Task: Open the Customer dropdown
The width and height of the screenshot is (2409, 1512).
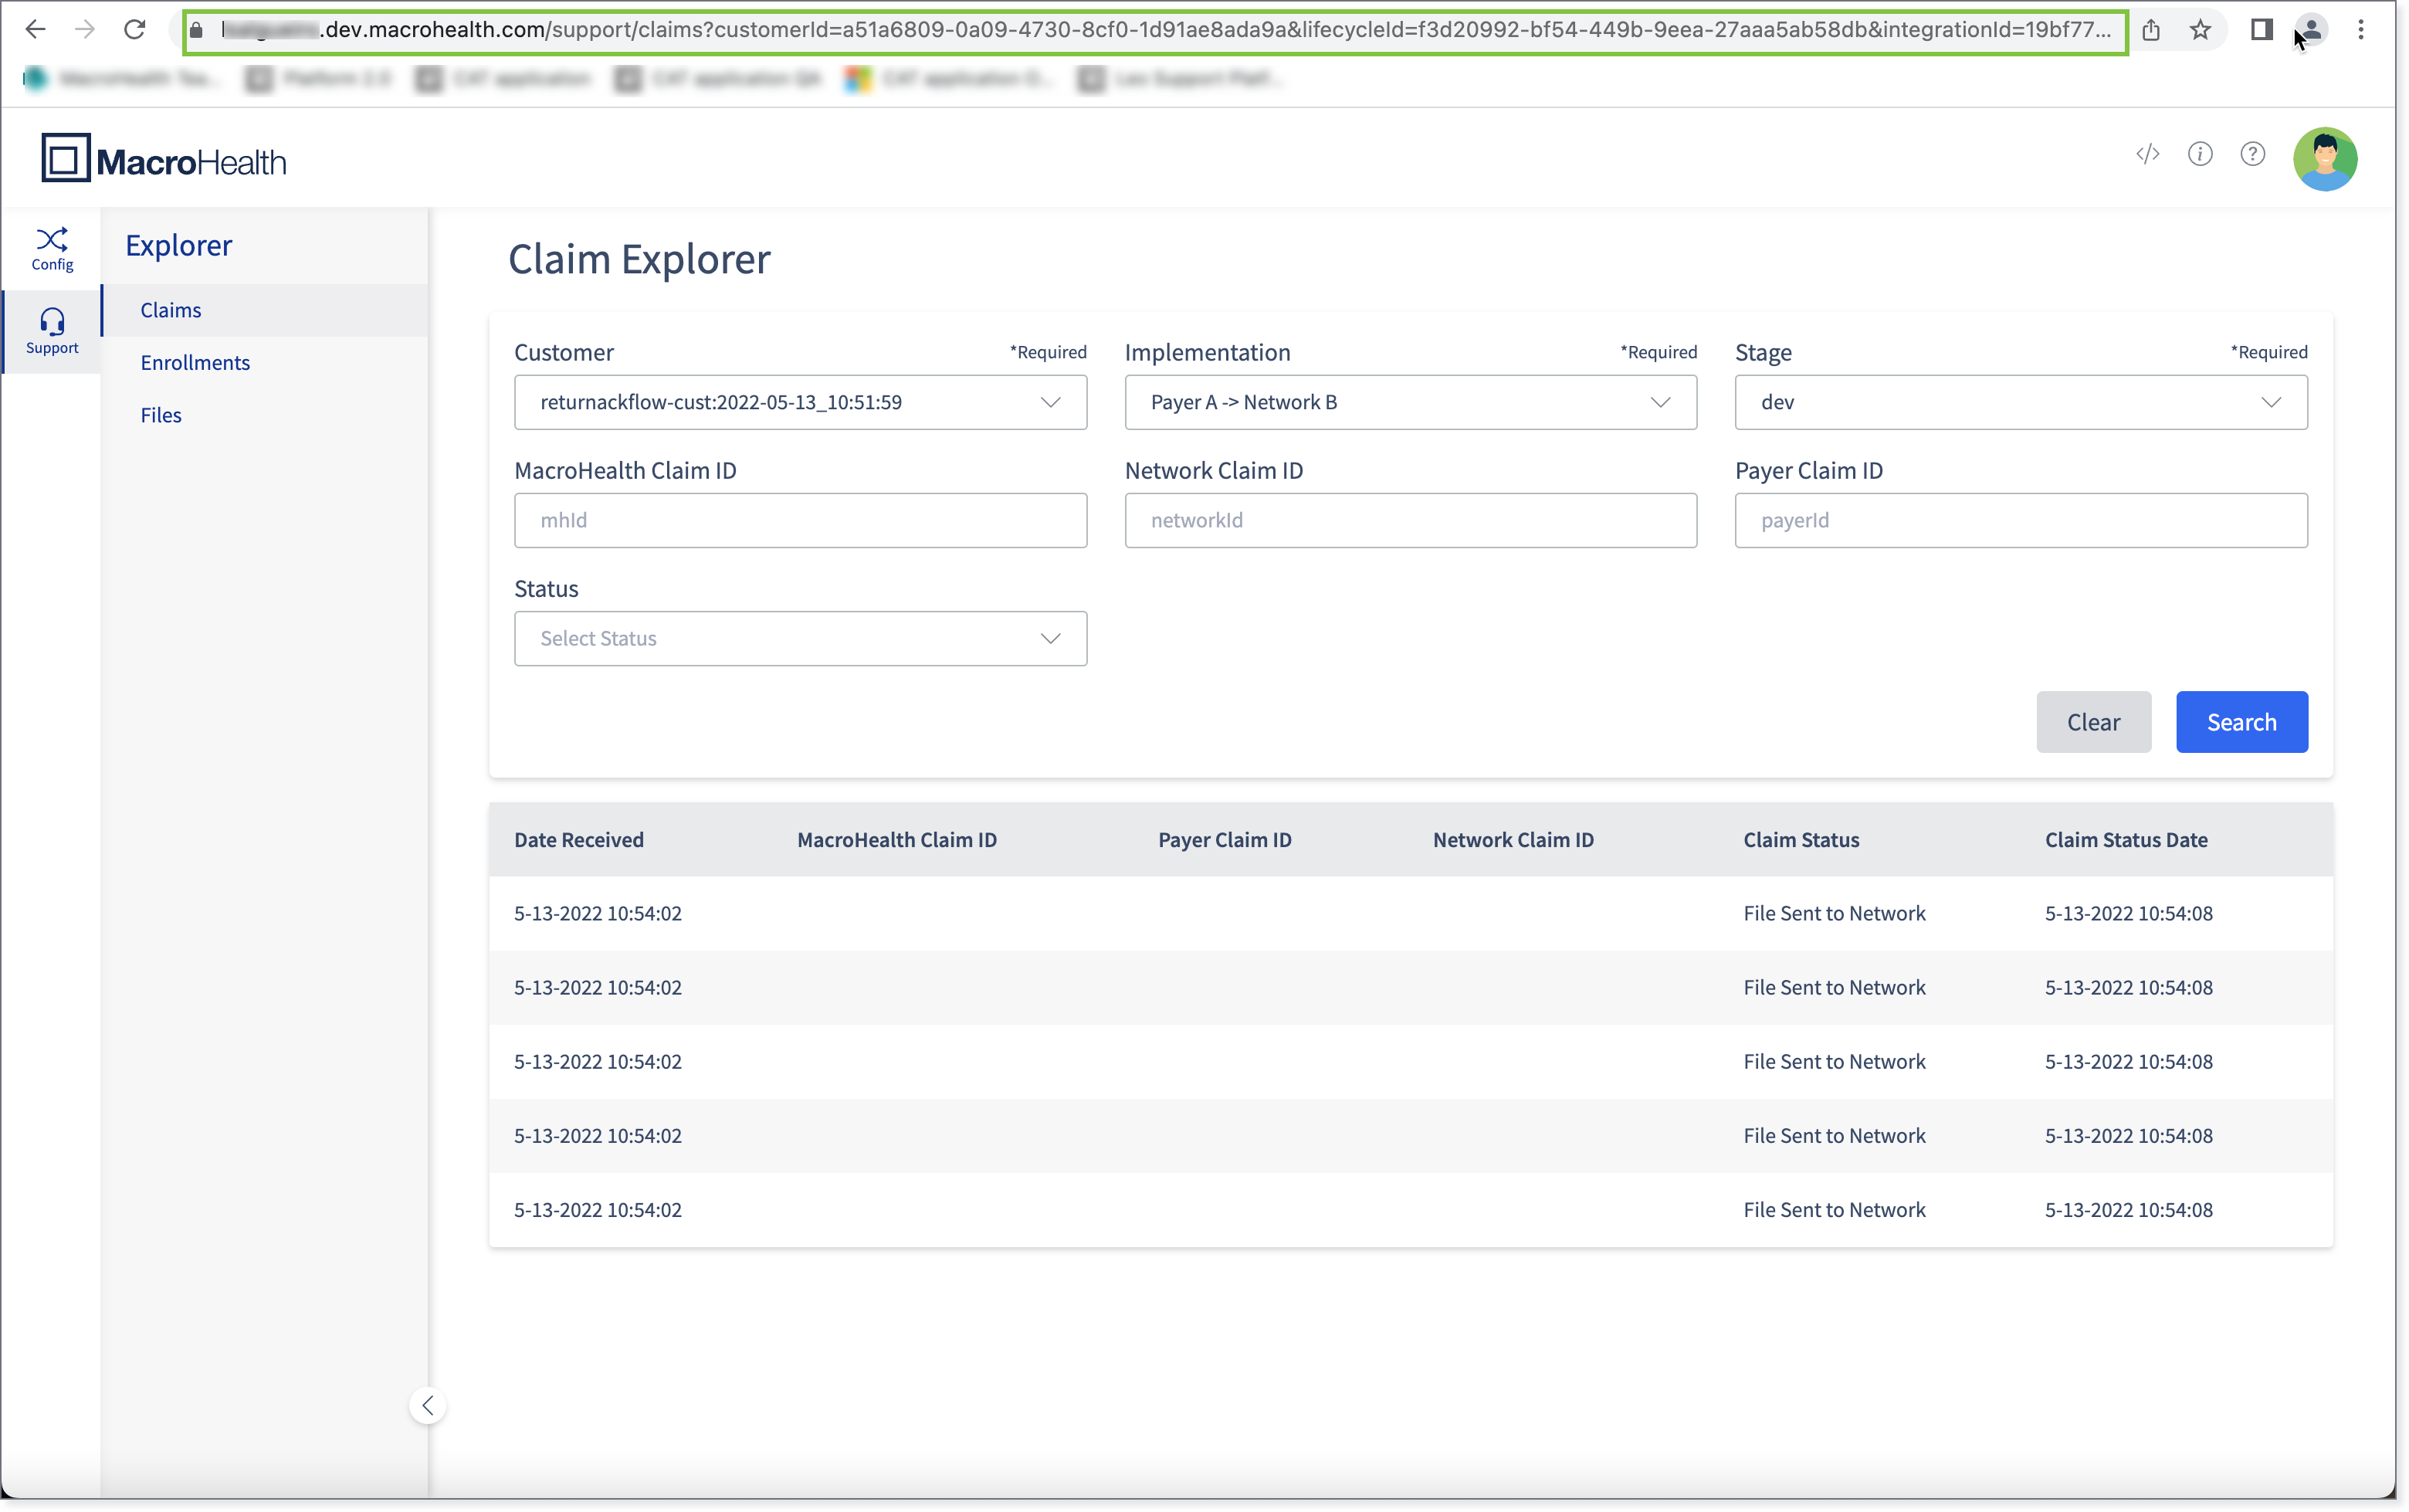Action: (x=800, y=402)
